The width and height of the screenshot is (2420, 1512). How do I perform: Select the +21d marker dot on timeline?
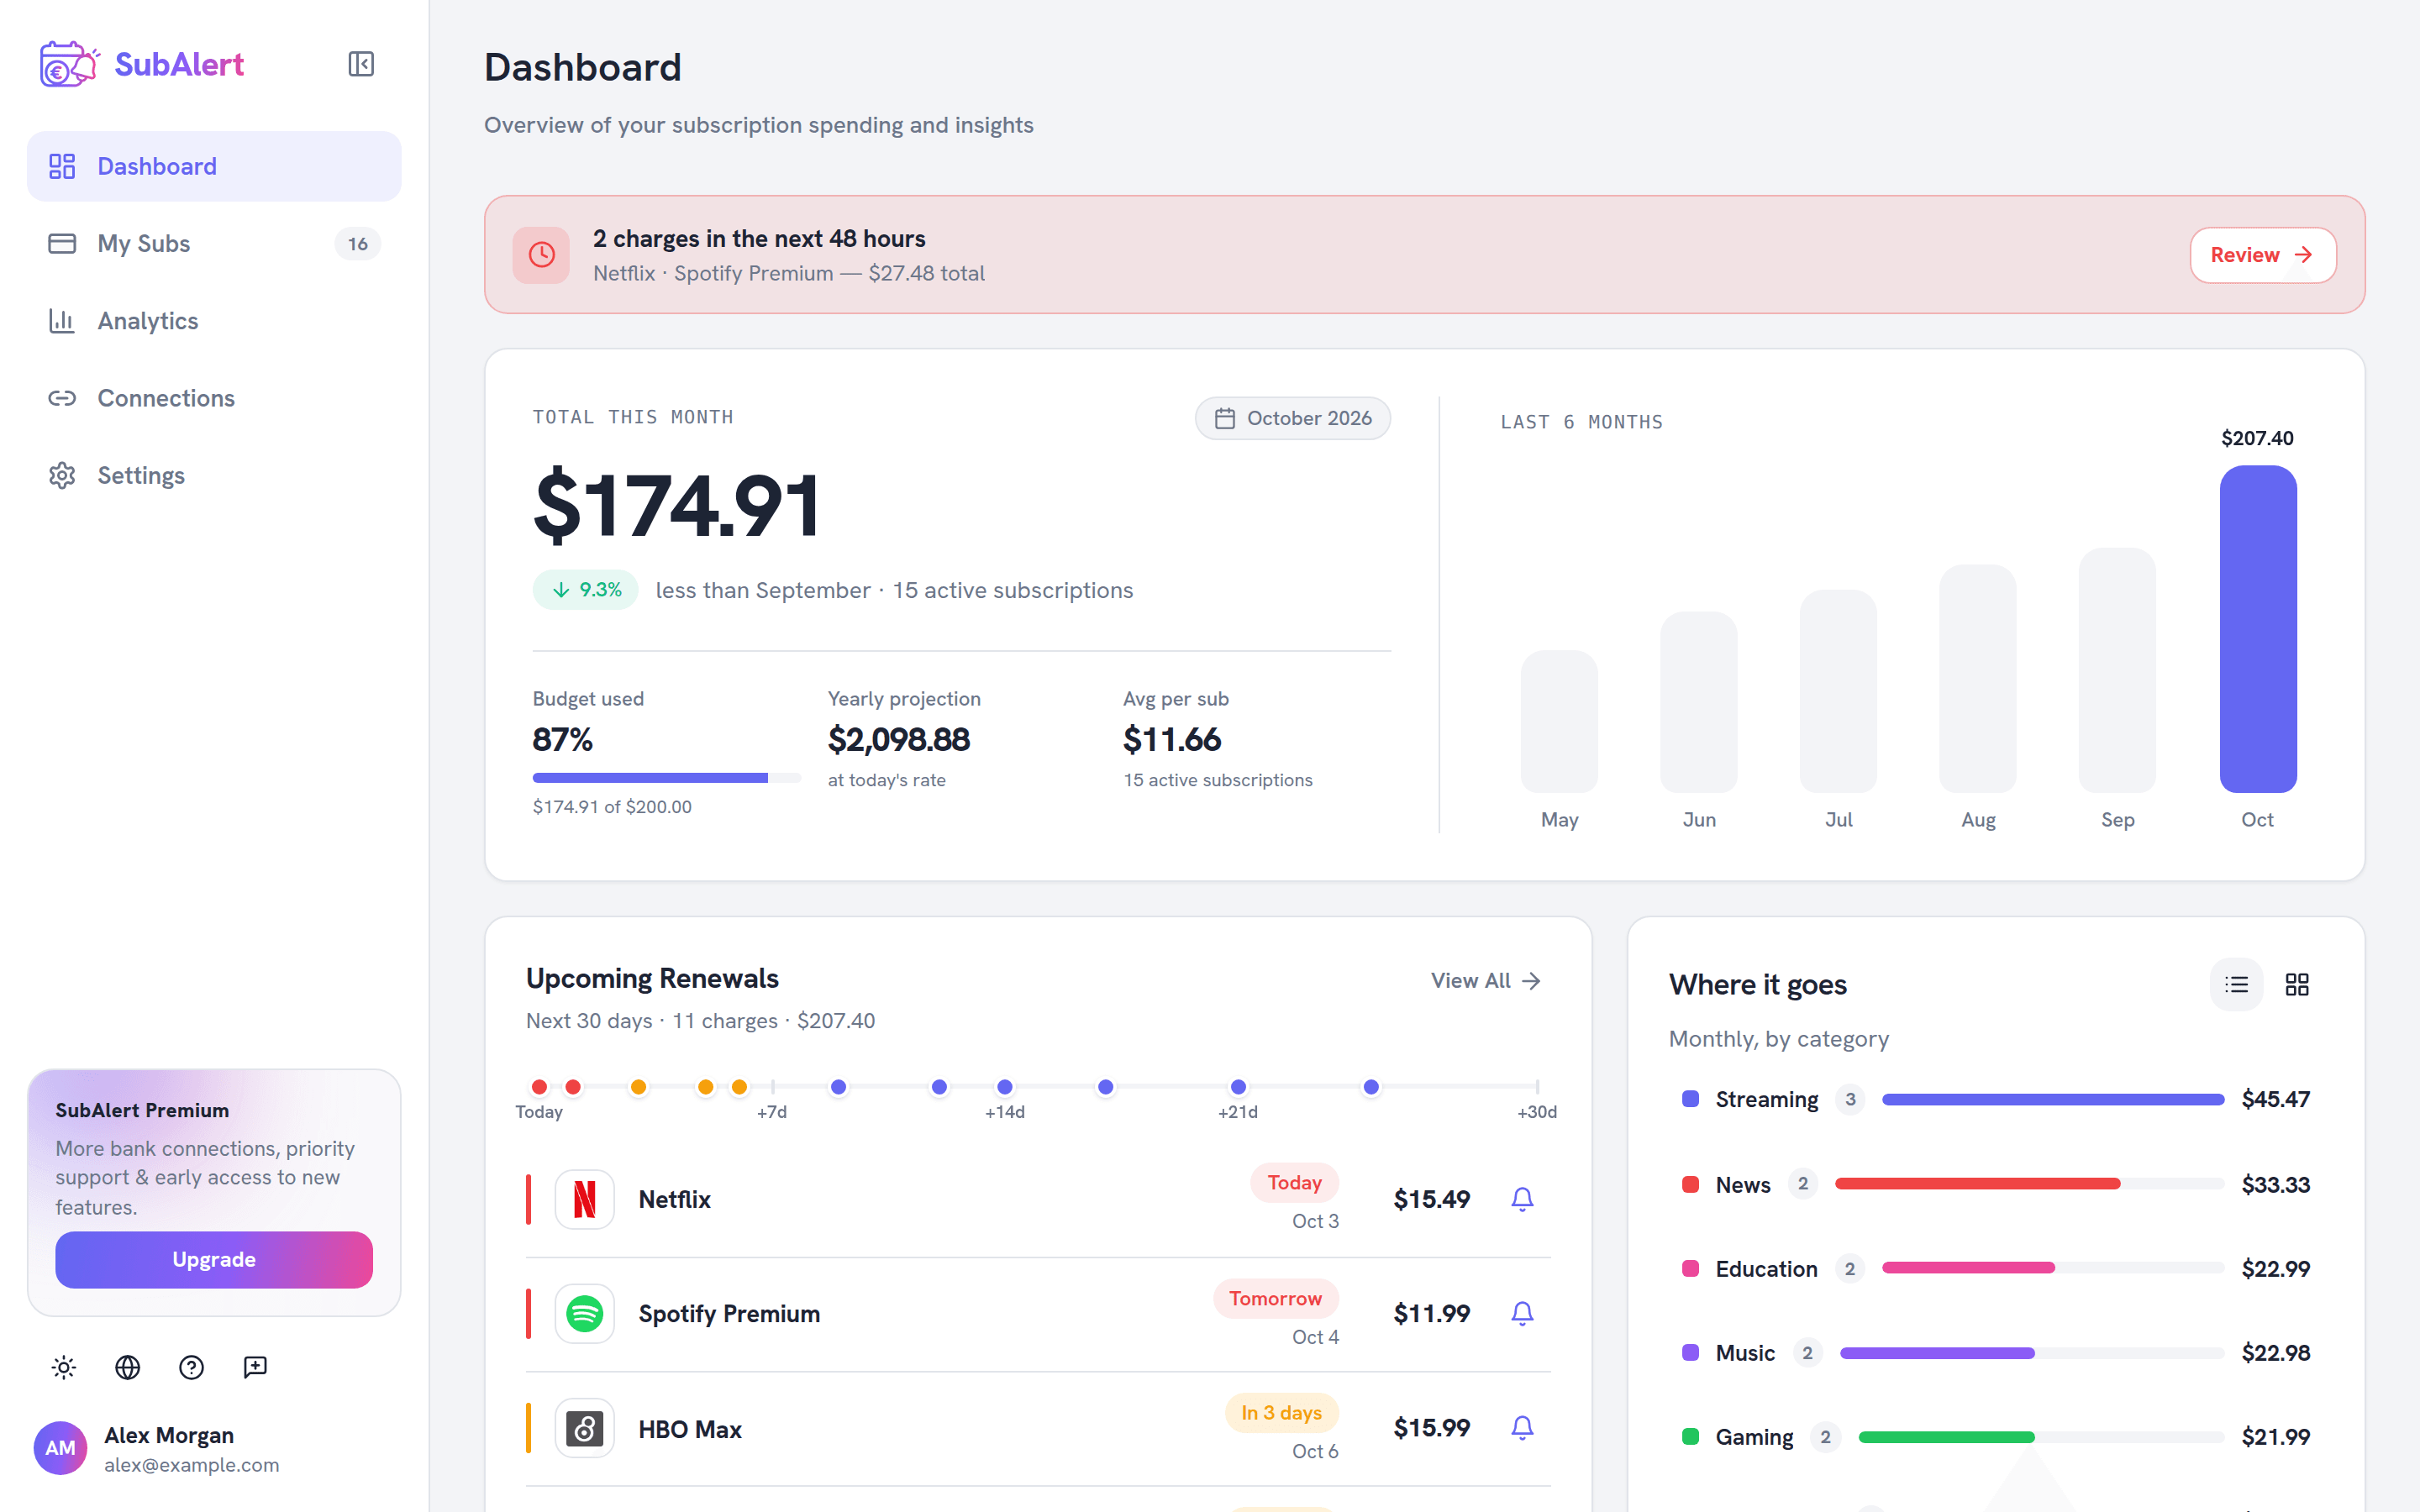(1238, 1087)
